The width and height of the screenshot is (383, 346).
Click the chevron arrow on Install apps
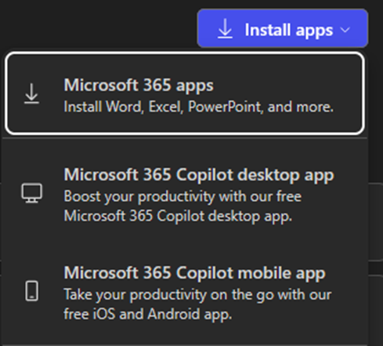pyautogui.click(x=345, y=30)
